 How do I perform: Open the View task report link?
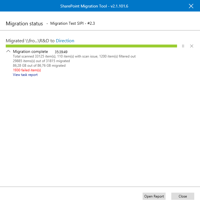coord(25,75)
